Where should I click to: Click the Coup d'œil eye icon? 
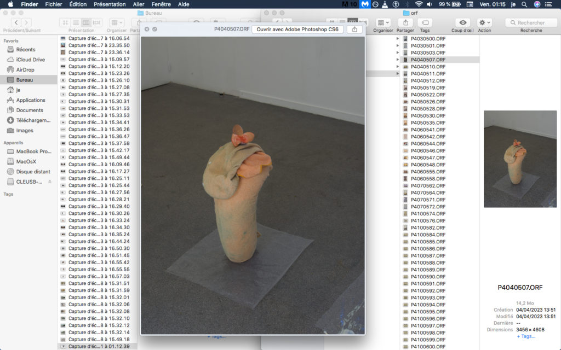point(463,22)
